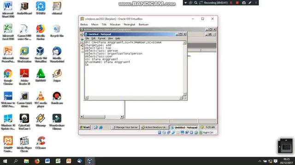Open Adobe Reader desktop shortcut
The image size is (295, 165).
pos(24,77)
